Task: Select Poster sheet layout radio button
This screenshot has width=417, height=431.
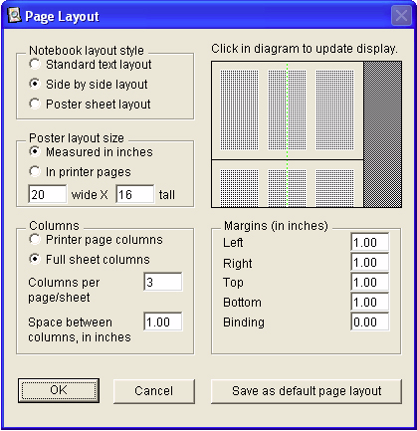Action: tap(90, 105)
